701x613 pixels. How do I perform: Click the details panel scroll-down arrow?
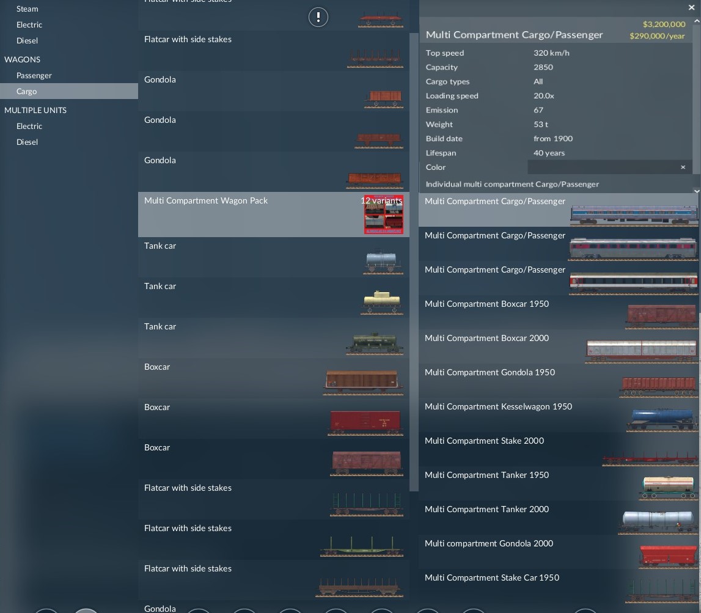pyautogui.click(x=697, y=191)
